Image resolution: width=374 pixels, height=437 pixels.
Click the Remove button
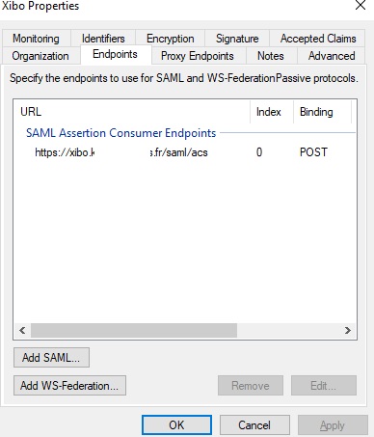click(x=251, y=385)
